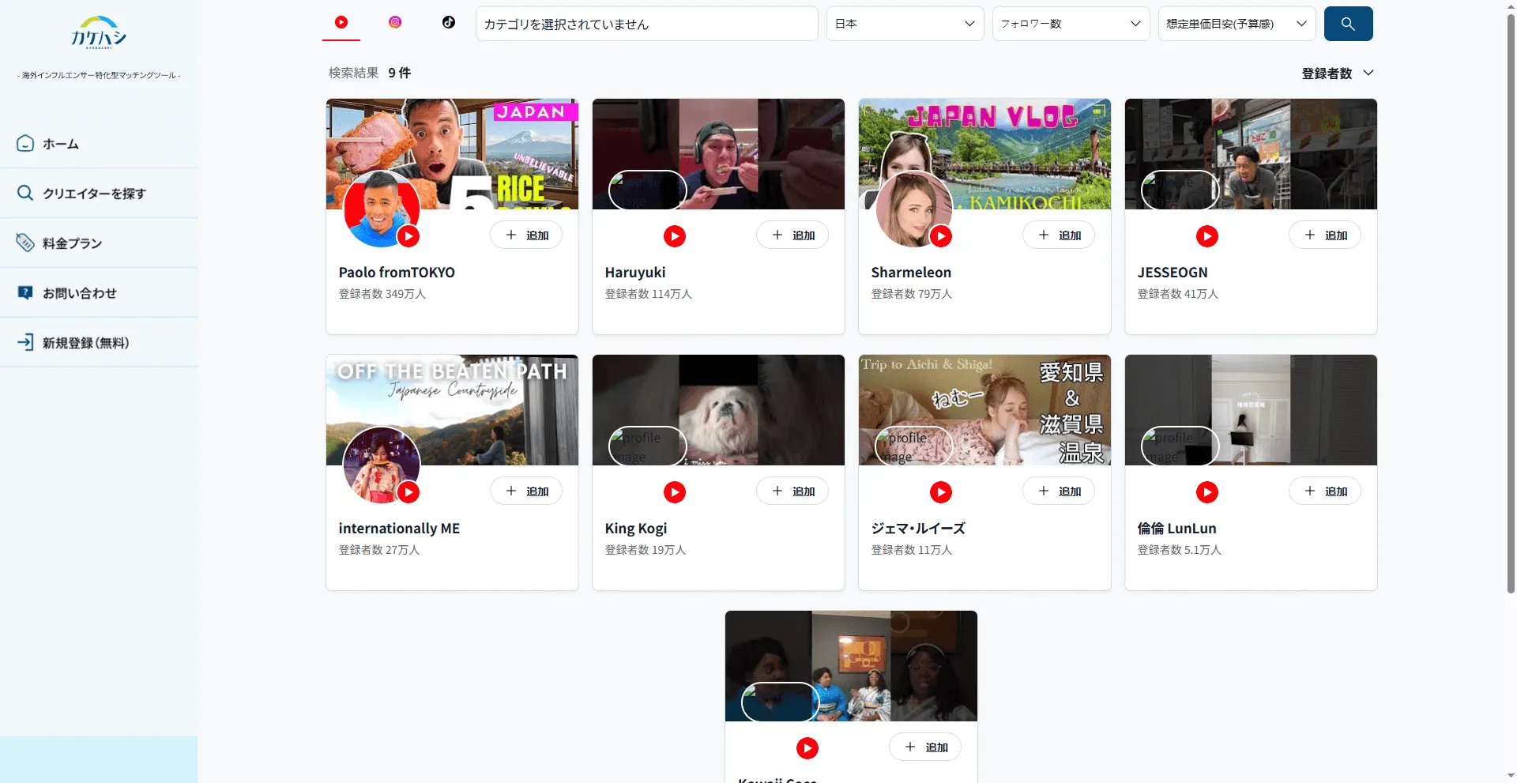The height and width of the screenshot is (783, 1517).
Task: Open the フォロワー数 dropdown
Action: (1071, 24)
